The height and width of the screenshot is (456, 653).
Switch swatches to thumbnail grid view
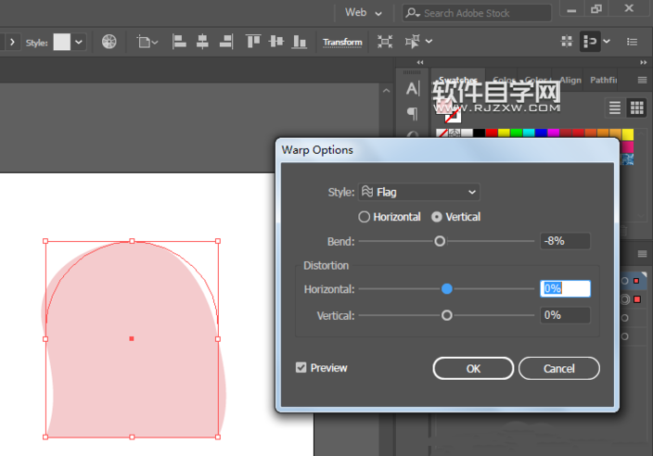pos(637,108)
